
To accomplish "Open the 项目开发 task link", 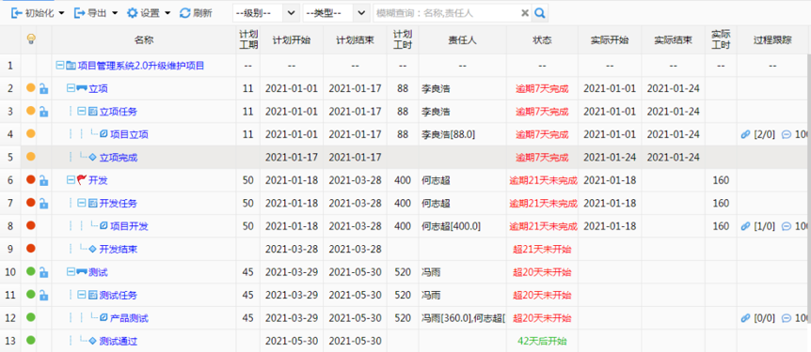I will coord(129,226).
